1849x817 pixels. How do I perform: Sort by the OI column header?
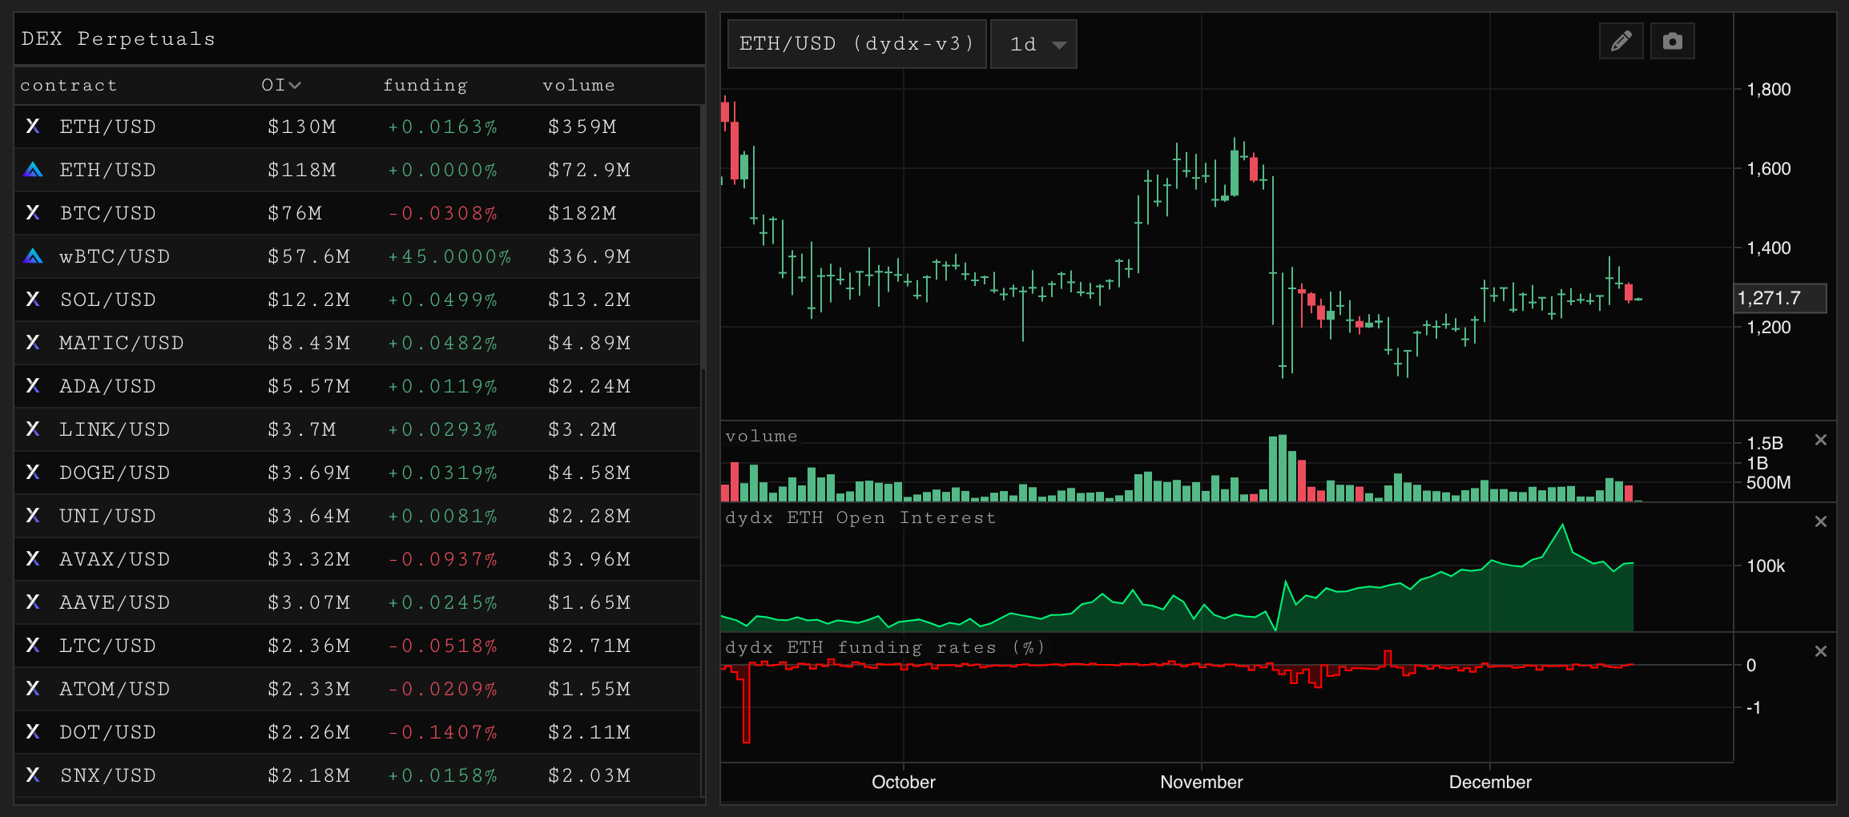tap(280, 85)
